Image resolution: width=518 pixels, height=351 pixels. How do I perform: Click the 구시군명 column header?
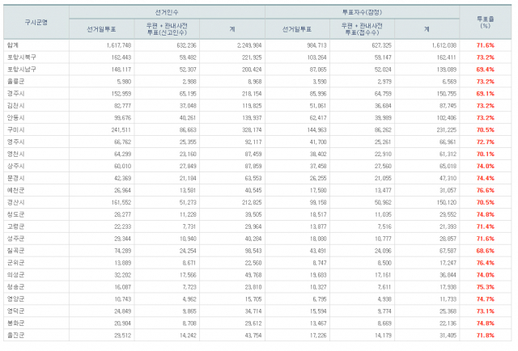(x=36, y=23)
